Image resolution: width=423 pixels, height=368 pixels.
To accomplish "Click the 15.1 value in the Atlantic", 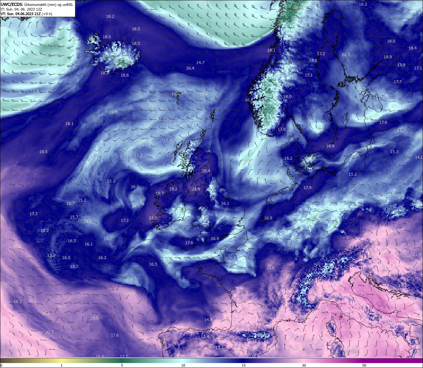I will (x=111, y=181).
